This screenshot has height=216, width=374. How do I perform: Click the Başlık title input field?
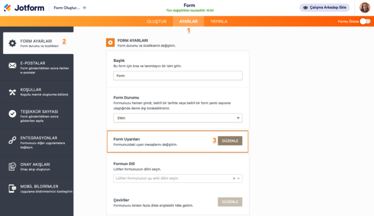click(178, 76)
